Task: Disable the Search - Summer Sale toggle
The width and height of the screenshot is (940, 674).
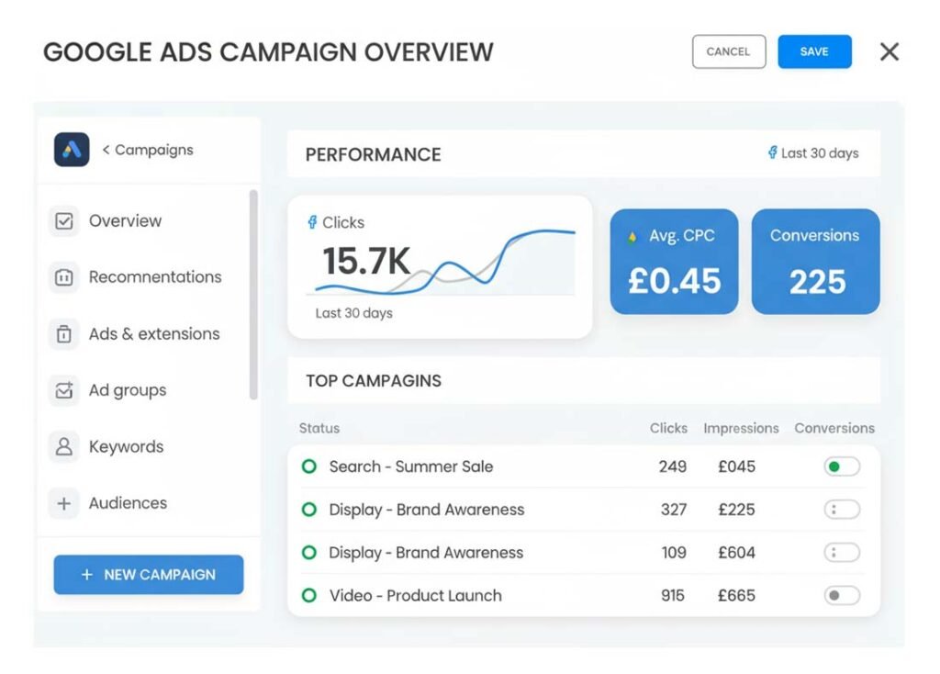Action: pyautogui.click(x=841, y=466)
